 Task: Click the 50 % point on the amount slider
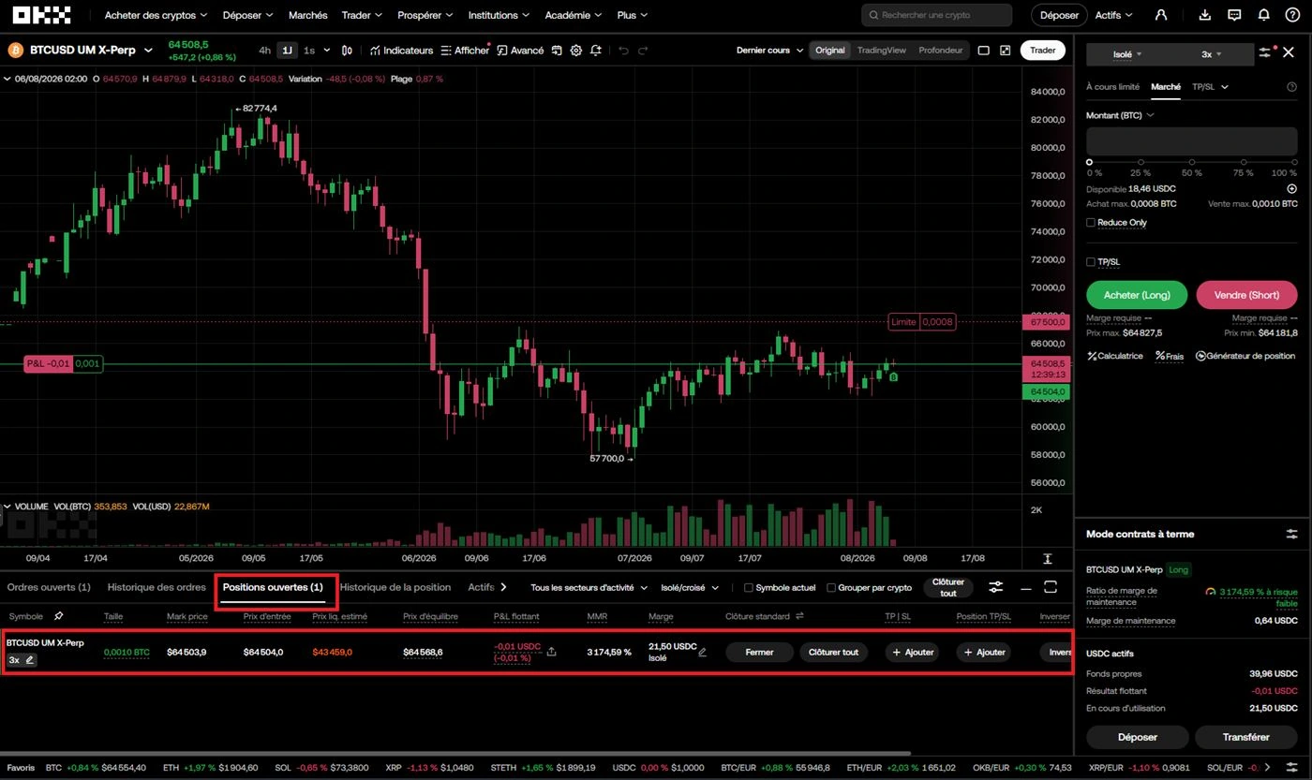[1192, 162]
